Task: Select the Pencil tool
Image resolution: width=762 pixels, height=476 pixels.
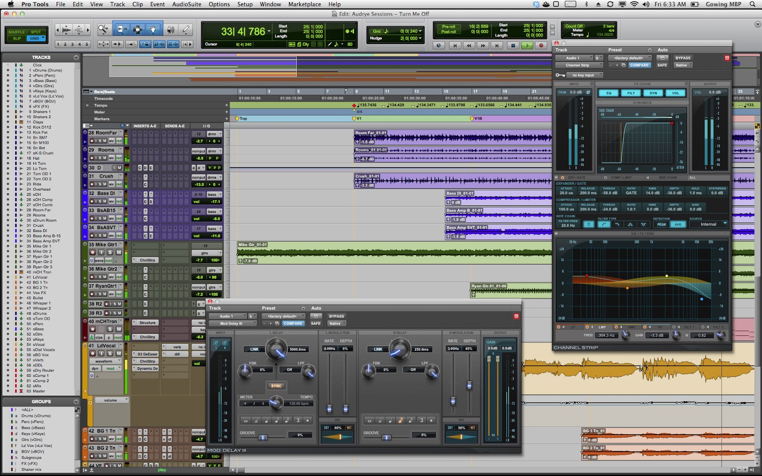Action: coord(185,29)
